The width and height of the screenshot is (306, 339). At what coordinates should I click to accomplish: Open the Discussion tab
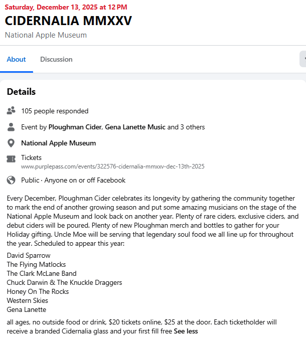[56, 59]
